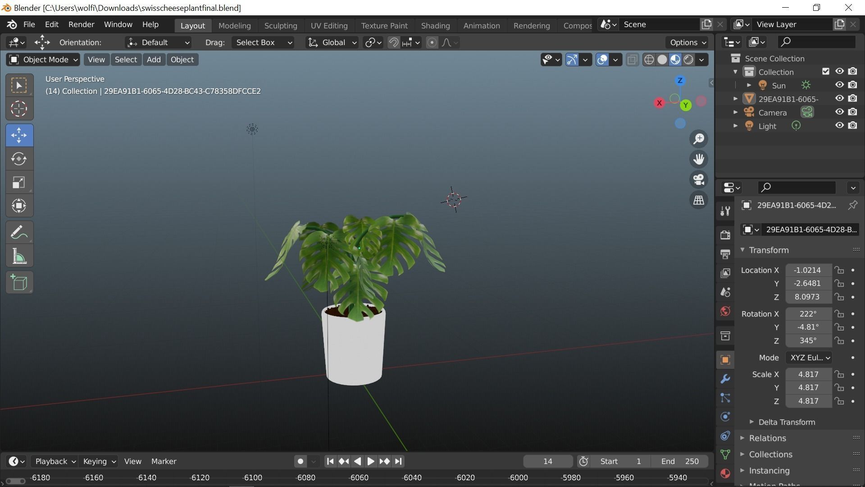Toggle the snapping magnet
The height and width of the screenshot is (487, 865).
(393, 42)
